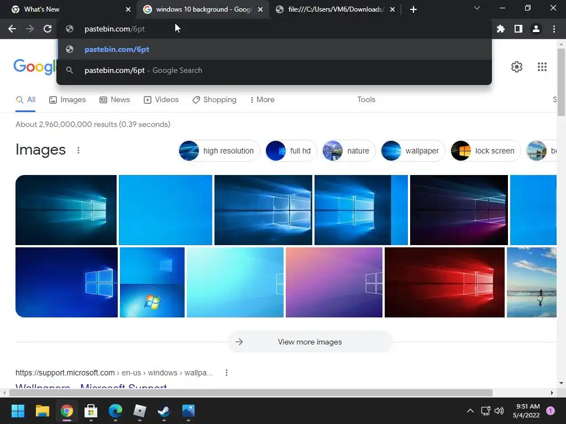The height and width of the screenshot is (424, 566).
Task: Click View more images button
Action: pos(310,342)
